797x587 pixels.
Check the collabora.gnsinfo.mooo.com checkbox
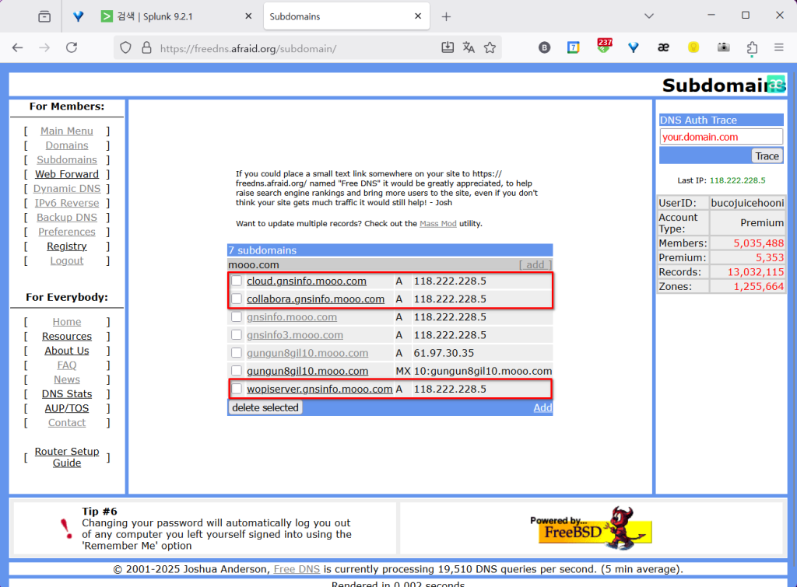tap(237, 299)
